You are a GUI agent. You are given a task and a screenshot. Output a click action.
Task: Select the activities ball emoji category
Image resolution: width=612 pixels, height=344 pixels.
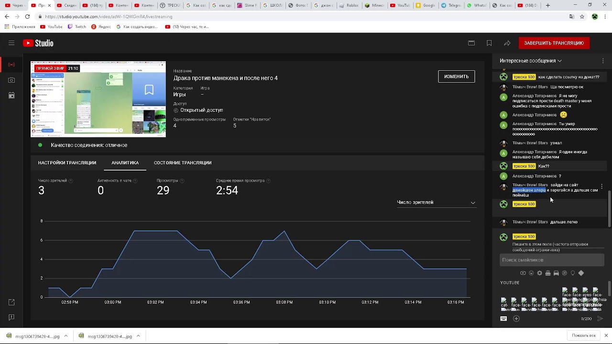click(x=565, y=273)
